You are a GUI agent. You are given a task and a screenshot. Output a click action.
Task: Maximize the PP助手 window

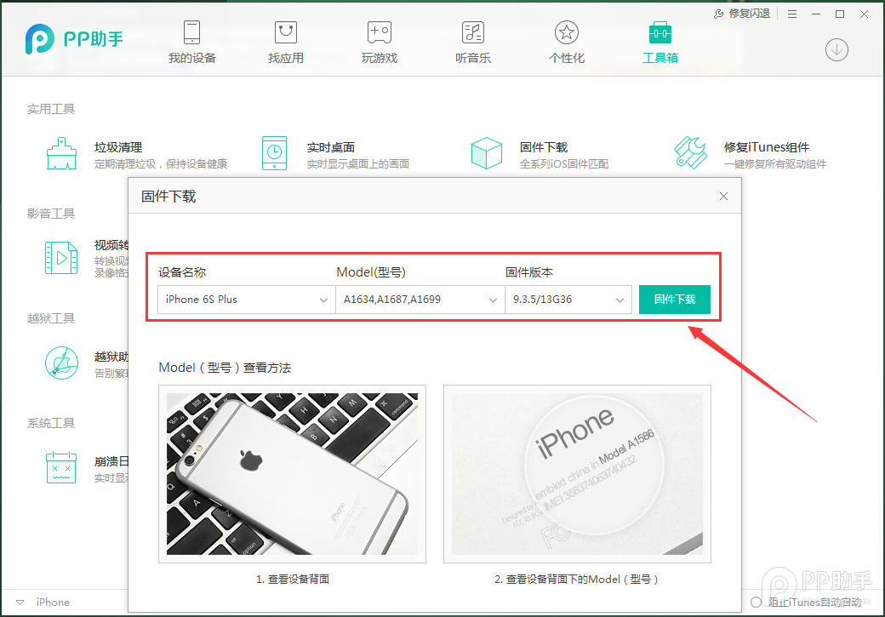click(840, 14)
